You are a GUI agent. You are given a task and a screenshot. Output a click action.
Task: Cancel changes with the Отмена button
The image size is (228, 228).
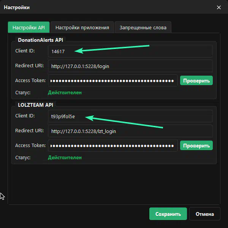(204, 214)
